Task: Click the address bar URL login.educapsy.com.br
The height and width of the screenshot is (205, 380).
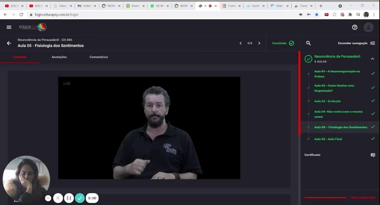Action: 56,15
